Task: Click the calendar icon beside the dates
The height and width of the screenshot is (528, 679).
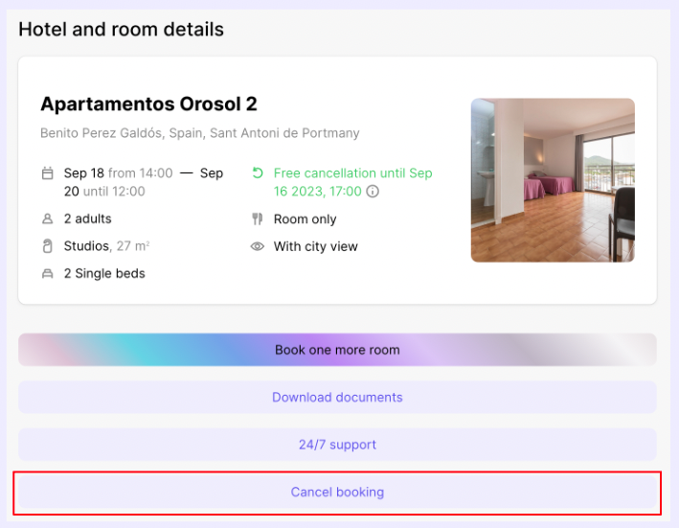Action: coord(48,173)
